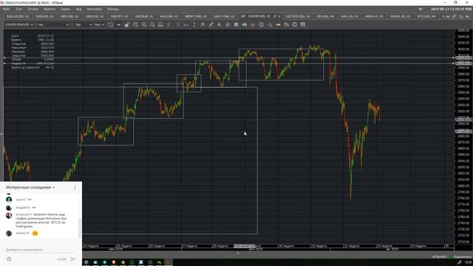Select the text label A tool
473x266 pixels.
[x=219, y=24]
